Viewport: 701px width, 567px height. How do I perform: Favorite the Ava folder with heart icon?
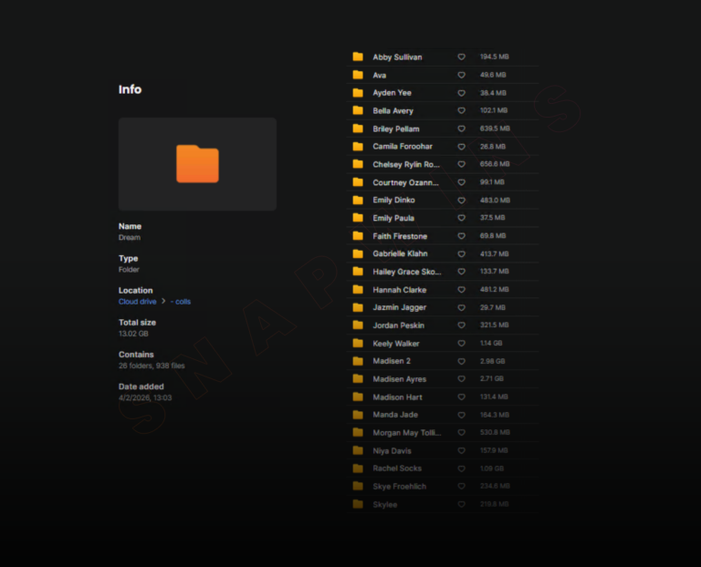(461, 76)
